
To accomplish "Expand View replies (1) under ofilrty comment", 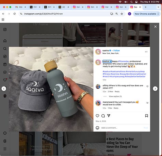I will (115, 96).
